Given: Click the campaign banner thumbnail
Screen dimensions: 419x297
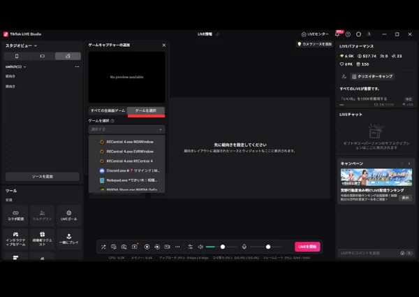Looking at the screenshot, I should 376,178.
